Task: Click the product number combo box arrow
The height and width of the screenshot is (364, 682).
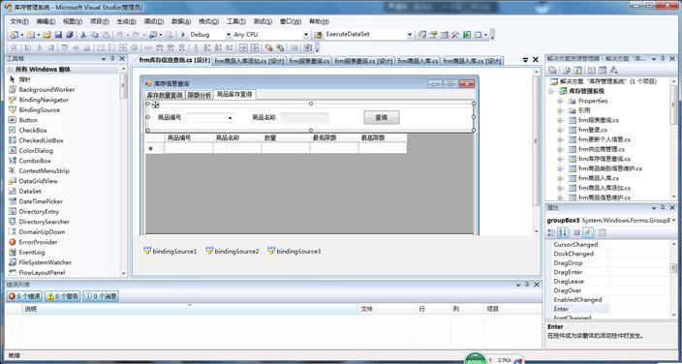Action: click(230, 118)
